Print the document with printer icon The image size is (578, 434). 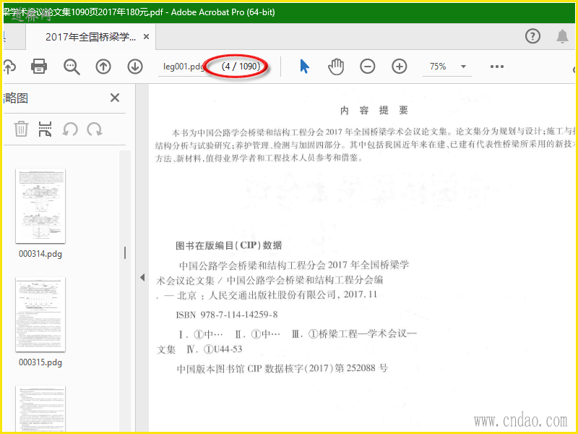39,67
